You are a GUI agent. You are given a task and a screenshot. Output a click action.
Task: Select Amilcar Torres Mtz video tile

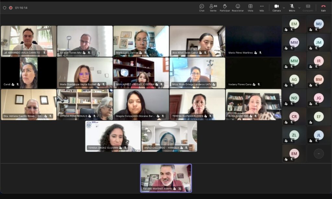click(85, 41)
